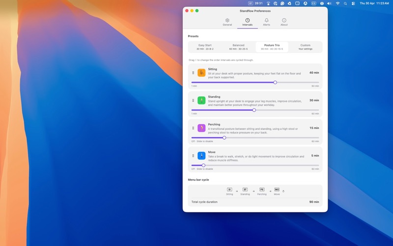Viewport: 393px width, 246px height.
Task: Click the Presets heading
Action: [x=193, y=36]
